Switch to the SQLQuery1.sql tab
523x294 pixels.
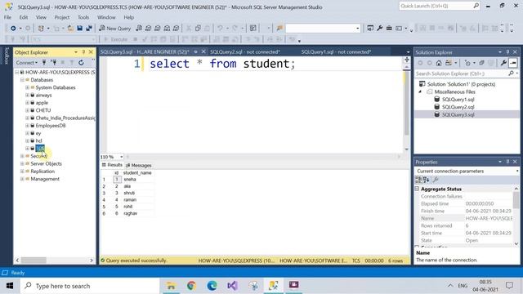pyautogui.click(x=336, y=51)
